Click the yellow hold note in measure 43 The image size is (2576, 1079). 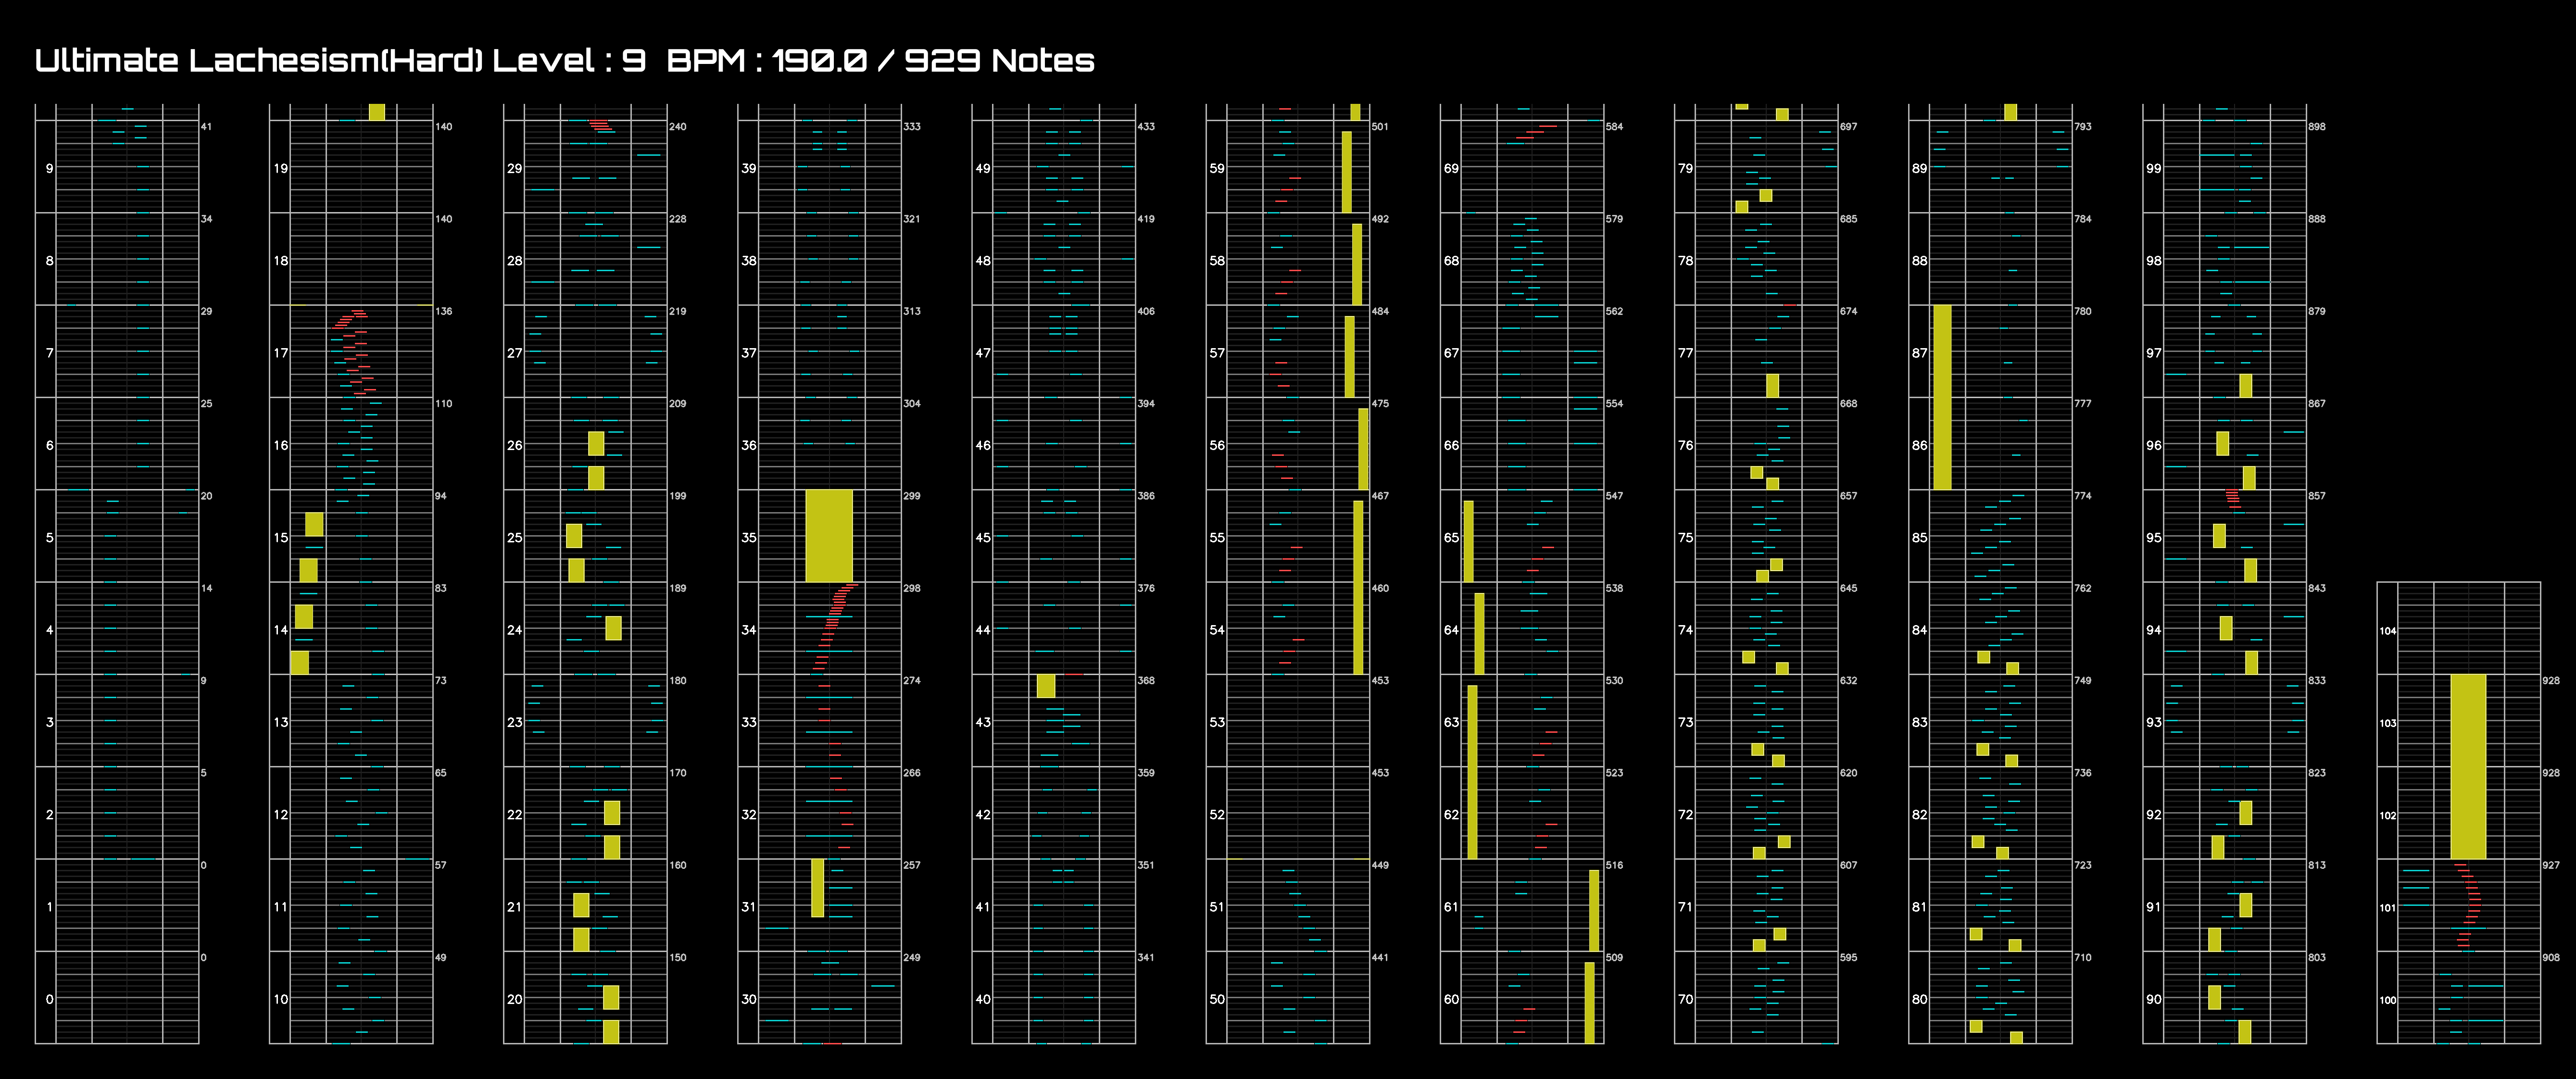click(x=1046, y=686)
